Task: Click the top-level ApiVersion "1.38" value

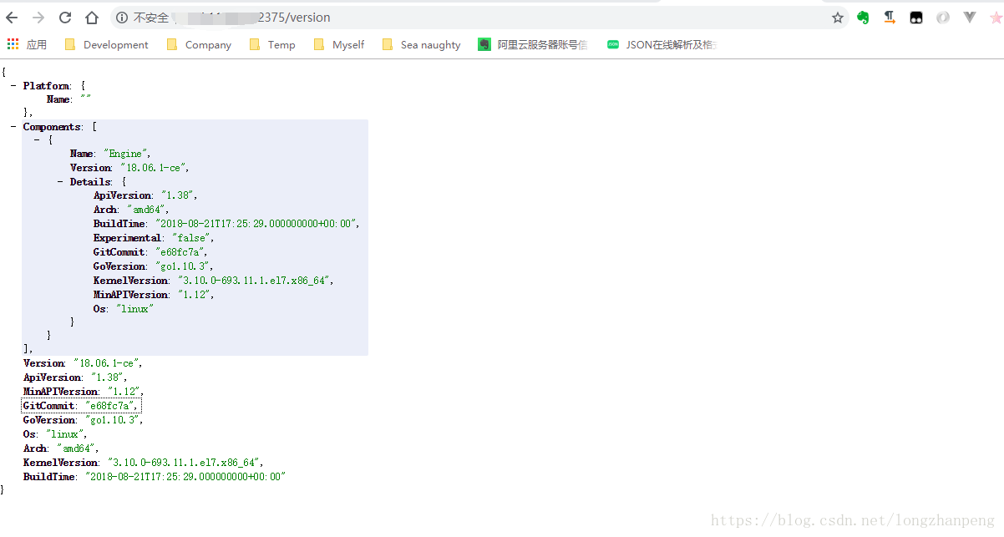Action: click(109, 377)
